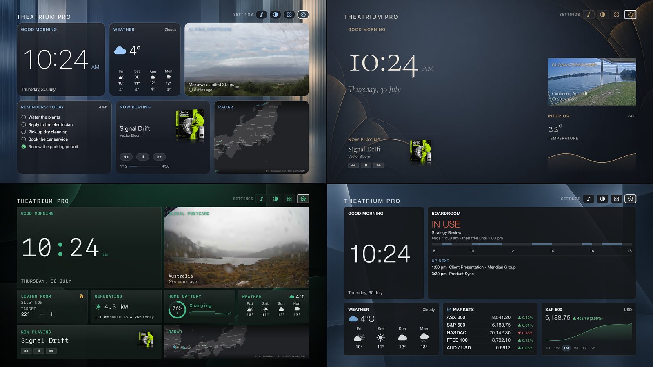This screenshot has width=653, height=367.
Task: Click music note icon in top-right serif dashboard
Action: point(589,15)
